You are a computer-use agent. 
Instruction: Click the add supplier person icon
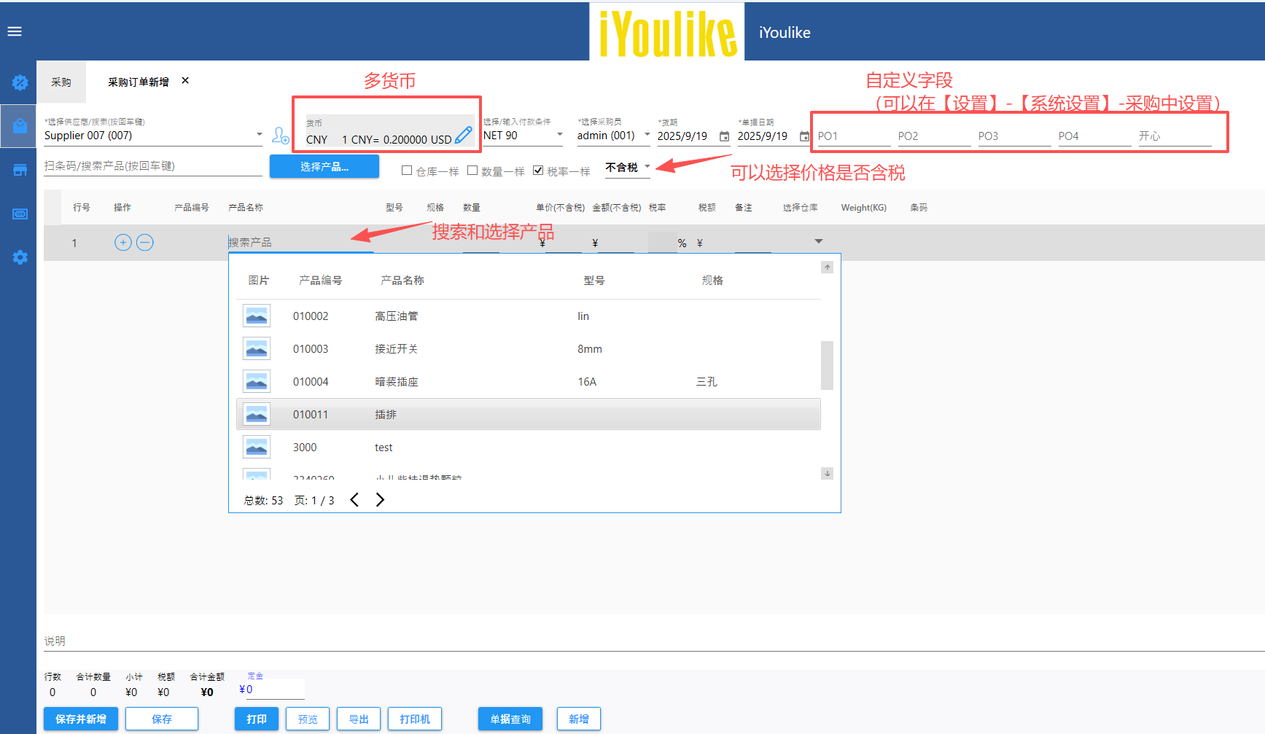pos(280,136)
